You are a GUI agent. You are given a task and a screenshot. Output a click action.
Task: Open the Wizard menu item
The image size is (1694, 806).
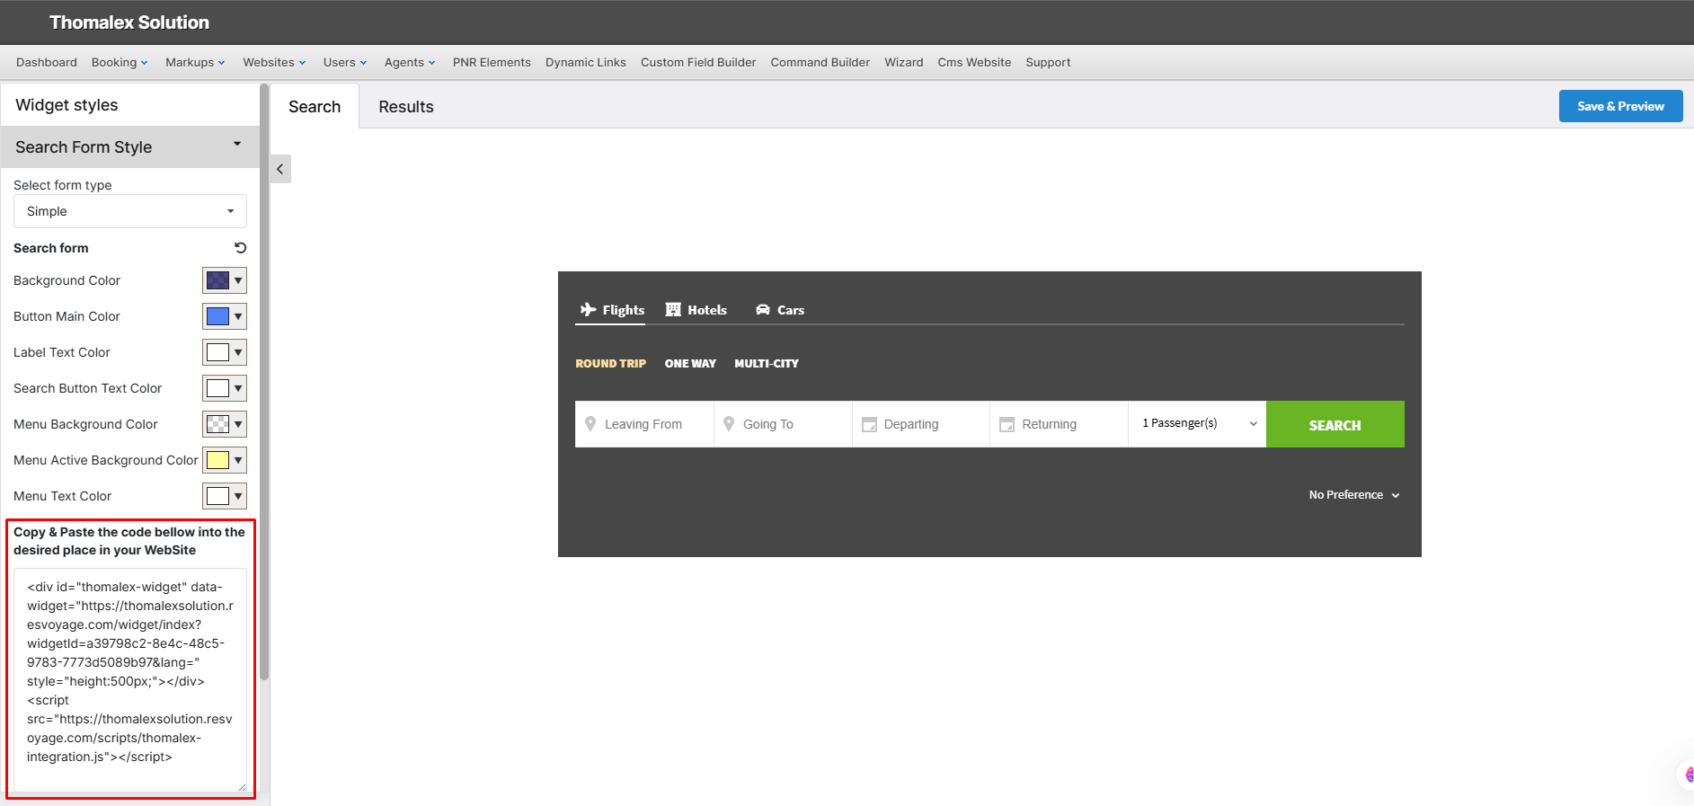904,62
